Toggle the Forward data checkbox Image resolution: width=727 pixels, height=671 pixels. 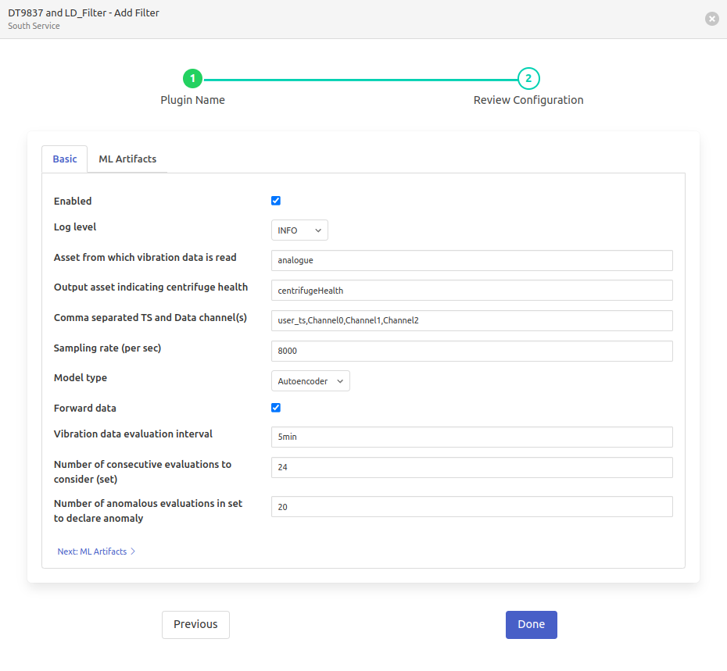coord(276,408)
